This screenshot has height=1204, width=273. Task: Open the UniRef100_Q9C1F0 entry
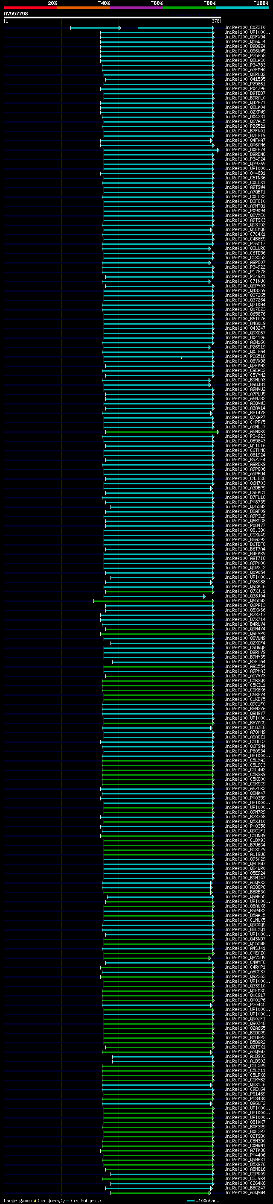pos(245,704)
